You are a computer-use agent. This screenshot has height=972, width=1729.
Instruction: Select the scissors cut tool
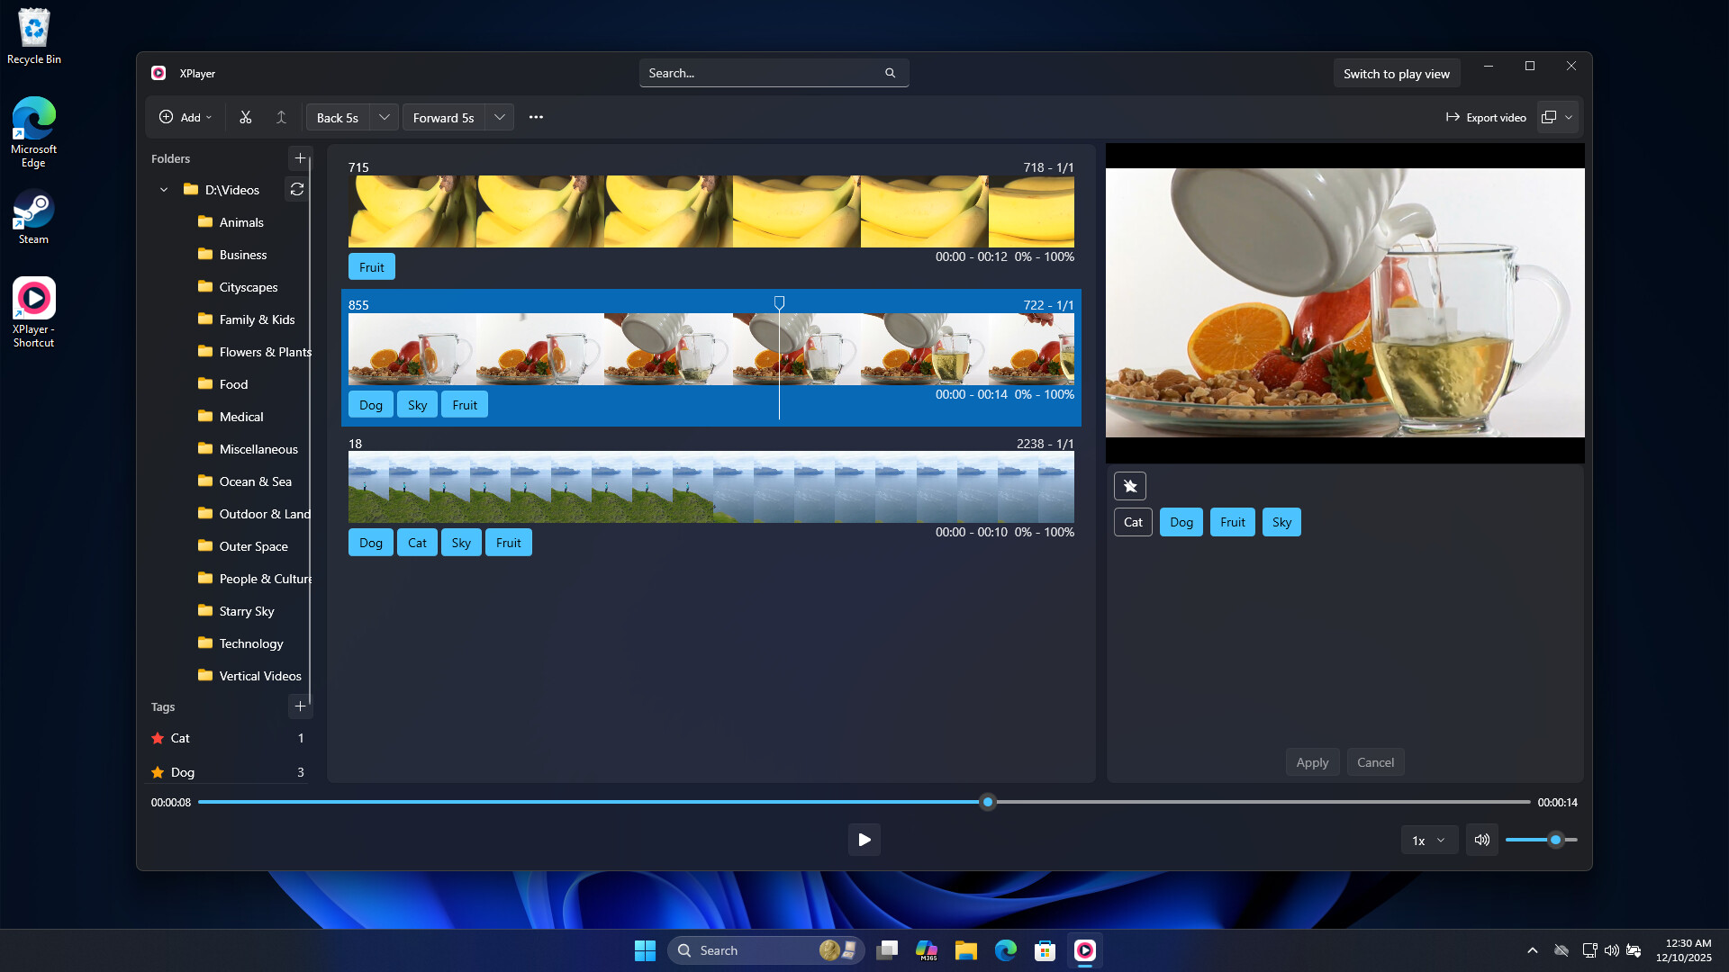pos(244,117)
